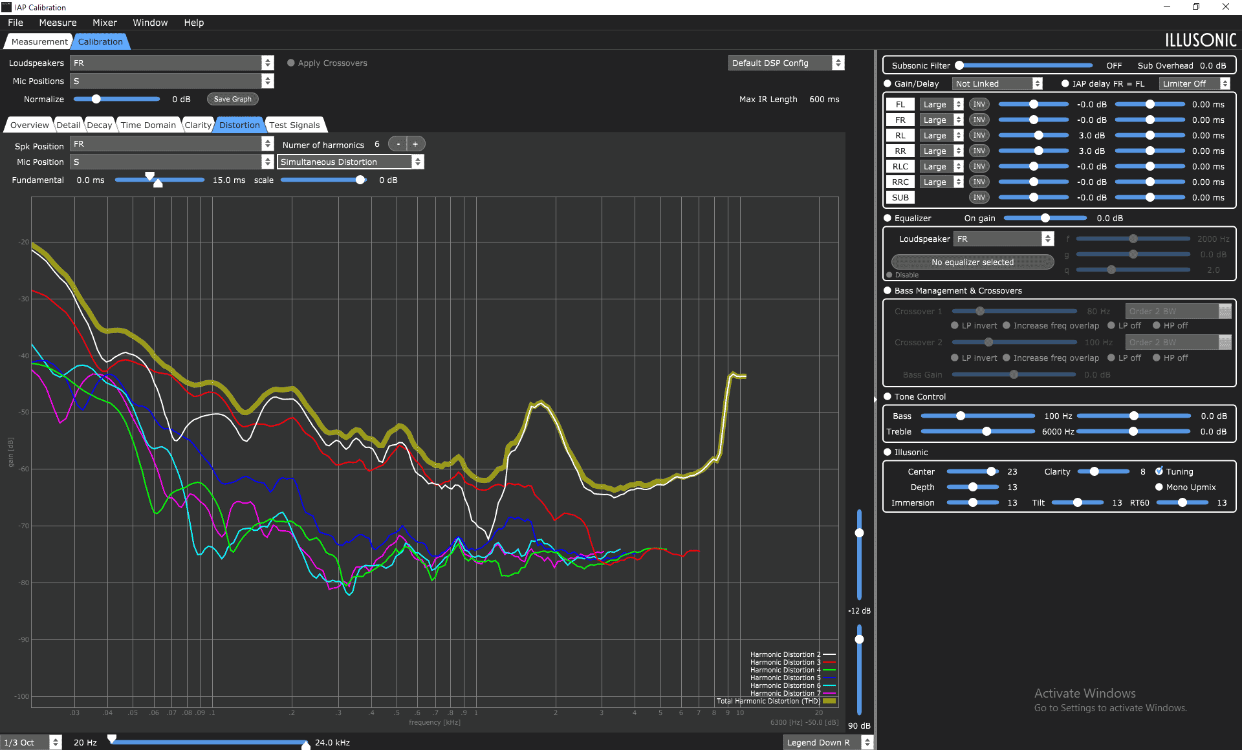Click the No equalizer selected button

click(x=972, y=262)
